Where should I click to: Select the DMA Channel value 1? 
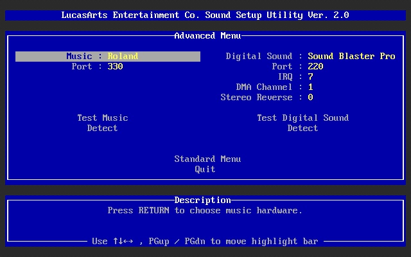click(310, 87)
